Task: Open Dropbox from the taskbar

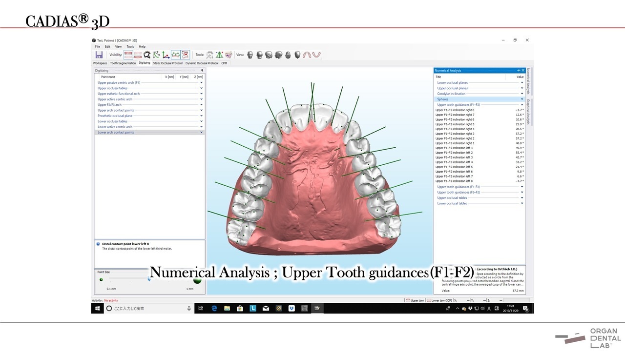Action: coord(292,308)
